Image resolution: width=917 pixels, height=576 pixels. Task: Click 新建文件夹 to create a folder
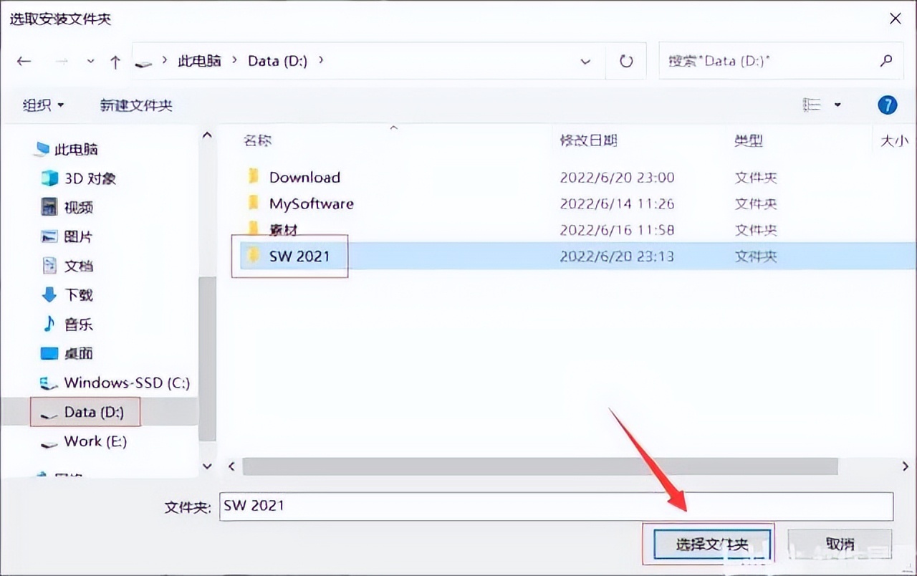click(136, 105)
